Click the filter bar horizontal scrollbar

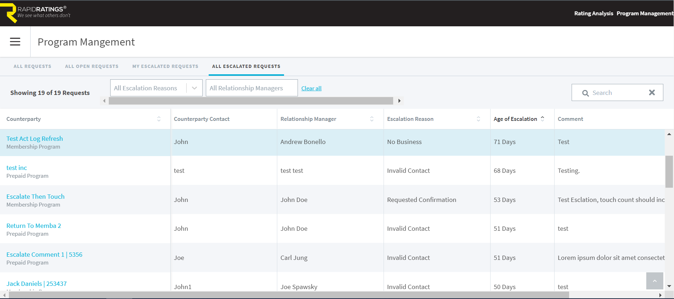tap(251, 101)
